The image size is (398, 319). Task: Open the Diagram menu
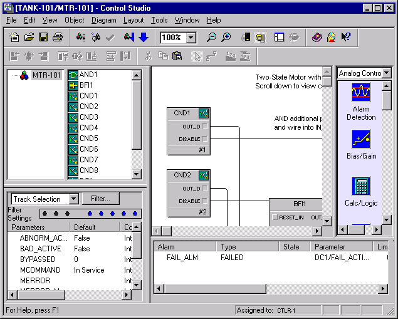coord(104,20)
